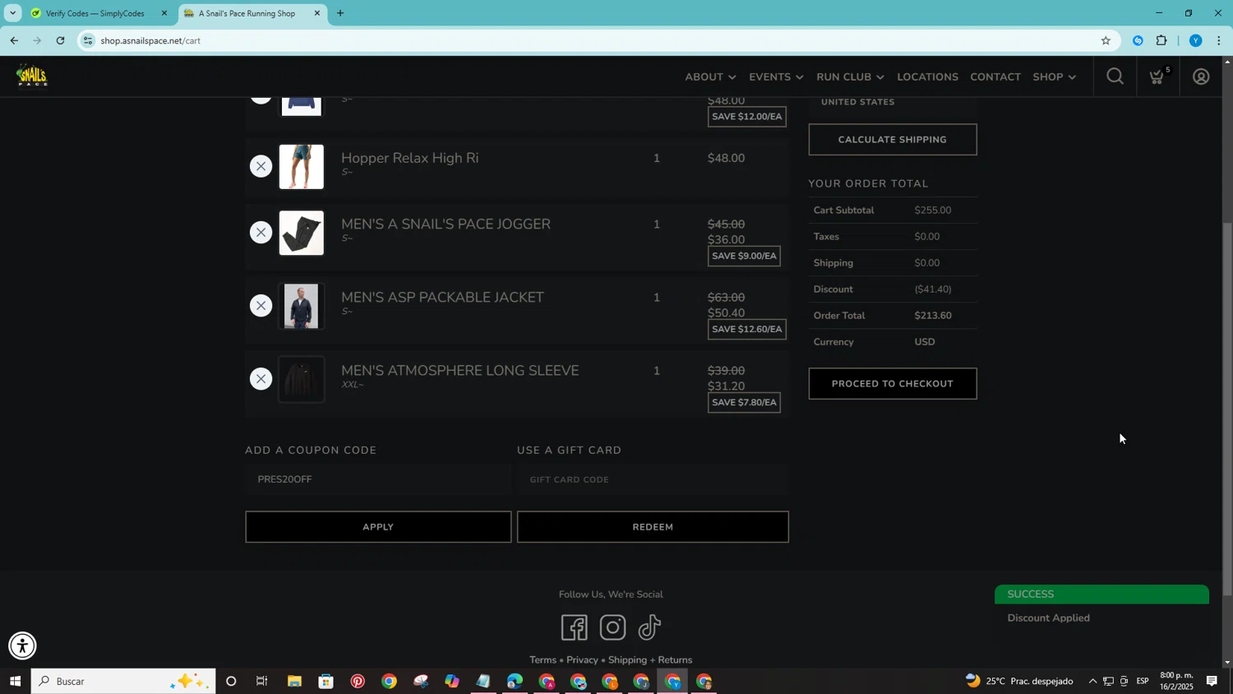Remove Men's Atmosphere Long Sleeve item
The height and width of the screenshot is (694, 1233).
[261, 379]
